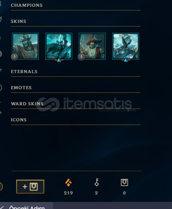Expand the EMOTES section
172x209 pixels.
pyautogui.click(x=76, y=88)
